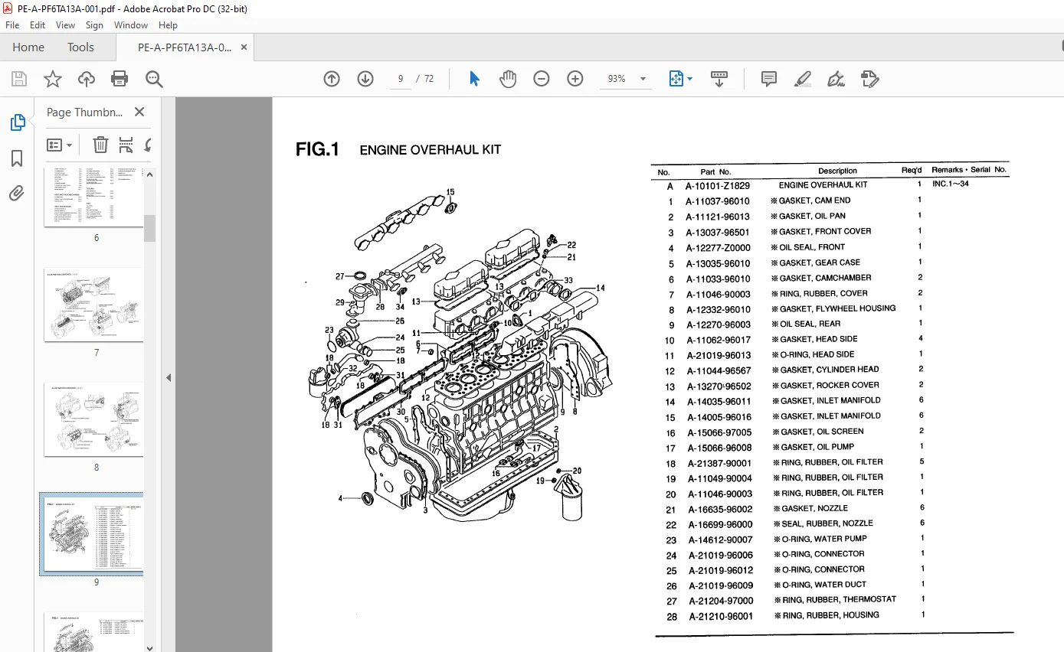Open the Bookmarks panel icon in sidebar

[17, 158]
